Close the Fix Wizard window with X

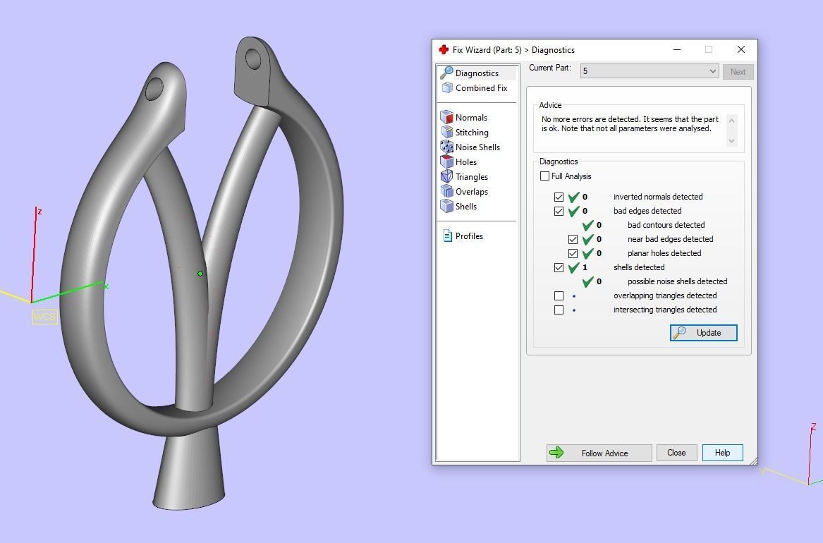point(740,49)
